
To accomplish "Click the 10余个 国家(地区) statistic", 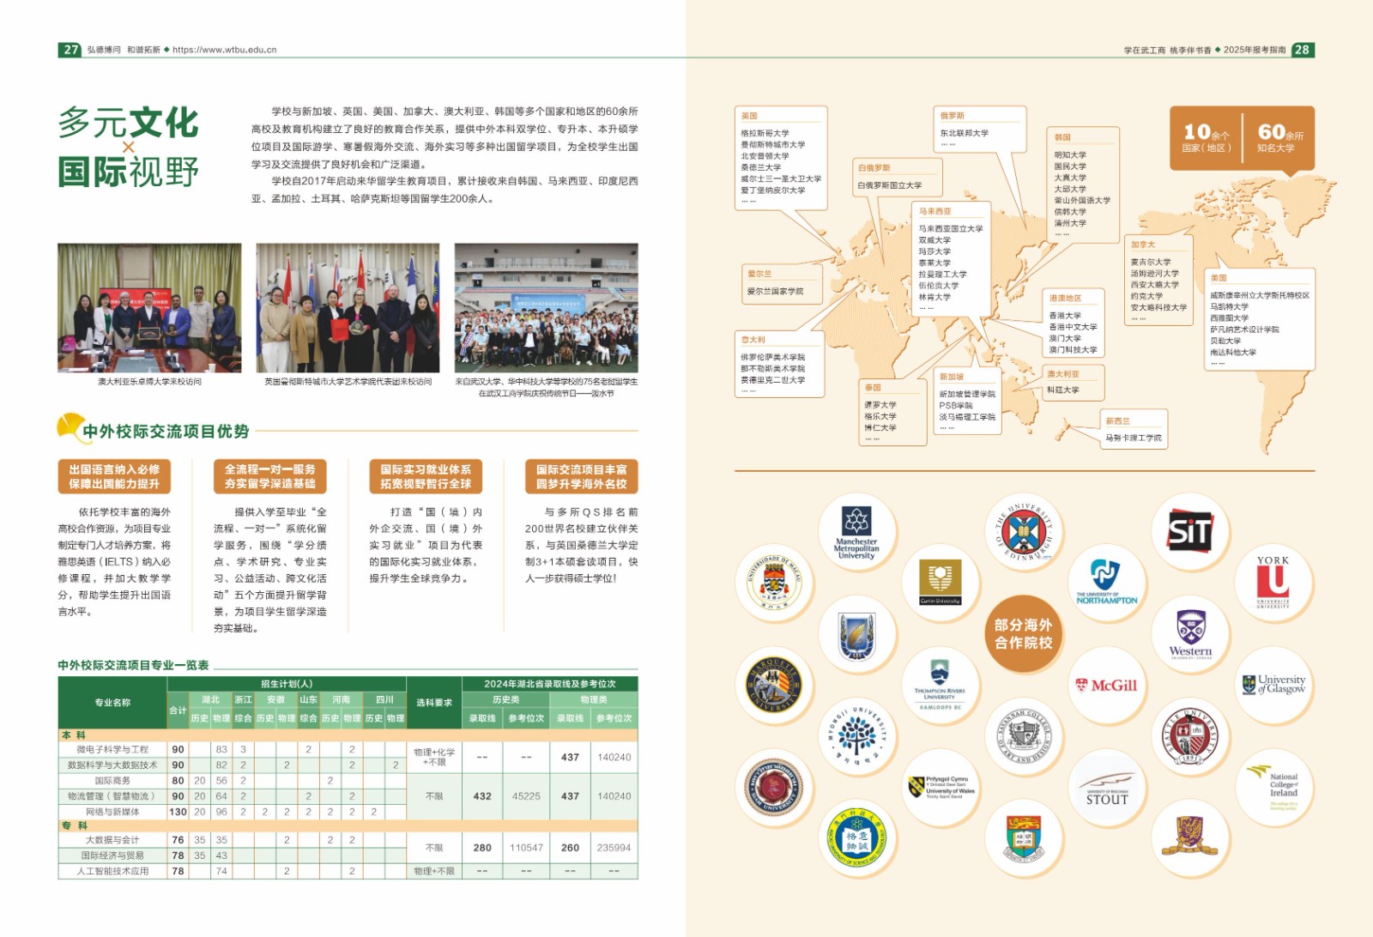I will click(x=1207, y=136).
